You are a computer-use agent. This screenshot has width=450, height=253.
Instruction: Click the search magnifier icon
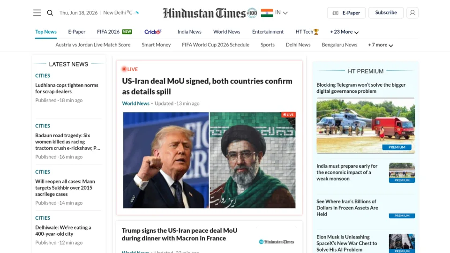pyautogui.click(x=50, y=13)
